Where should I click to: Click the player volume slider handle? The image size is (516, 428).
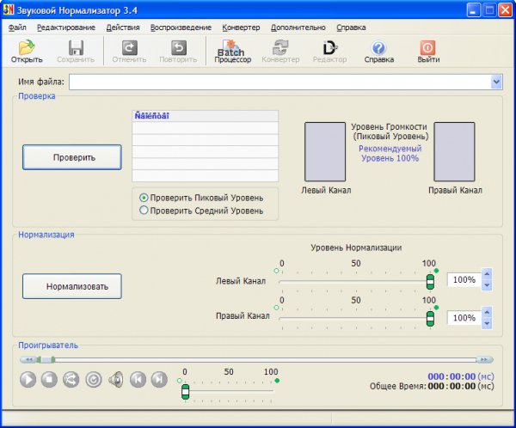coord(185,392)
